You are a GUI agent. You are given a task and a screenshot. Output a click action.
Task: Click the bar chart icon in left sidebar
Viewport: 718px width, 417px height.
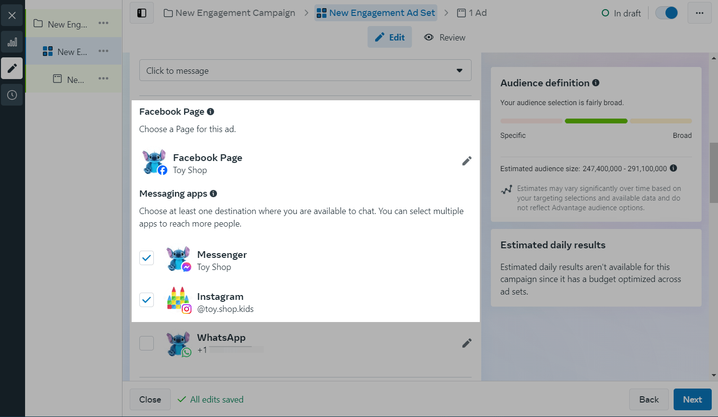tap(12, 42)
